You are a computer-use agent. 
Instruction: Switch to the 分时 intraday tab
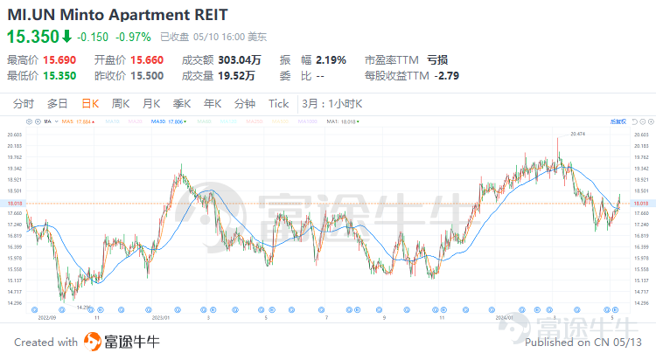coord(23,104)
